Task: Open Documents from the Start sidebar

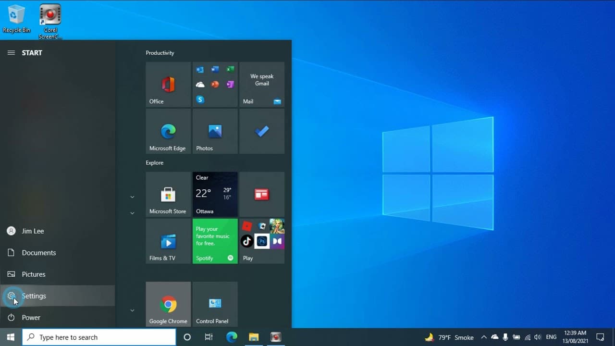Action: 58,253
